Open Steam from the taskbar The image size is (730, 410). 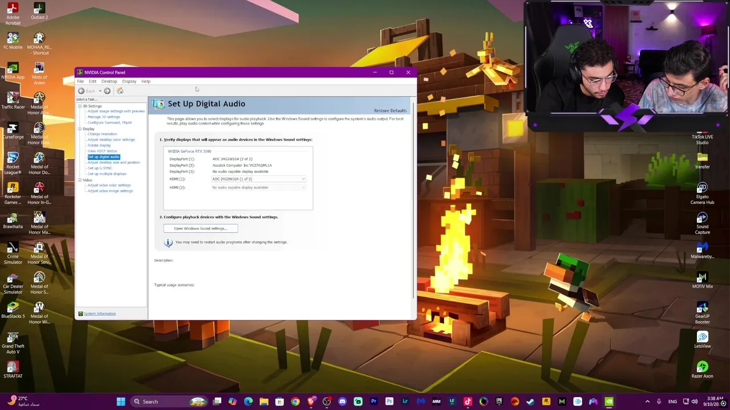click(530, 402)
